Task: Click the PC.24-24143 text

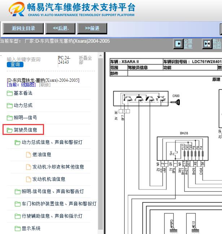Action: [x=64, y=60]
